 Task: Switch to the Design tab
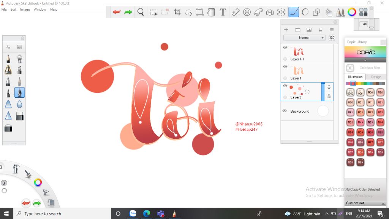[376, 77]
